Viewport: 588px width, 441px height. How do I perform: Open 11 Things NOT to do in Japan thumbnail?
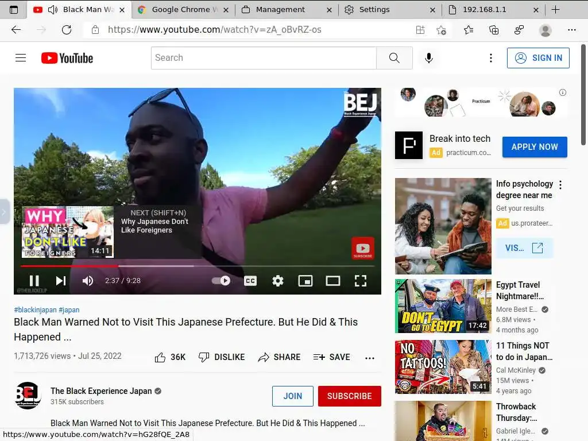(443, 367)
